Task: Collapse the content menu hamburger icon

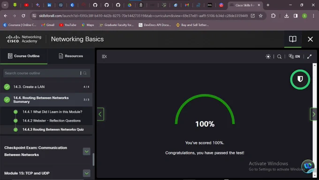Action: click(104, 56)
